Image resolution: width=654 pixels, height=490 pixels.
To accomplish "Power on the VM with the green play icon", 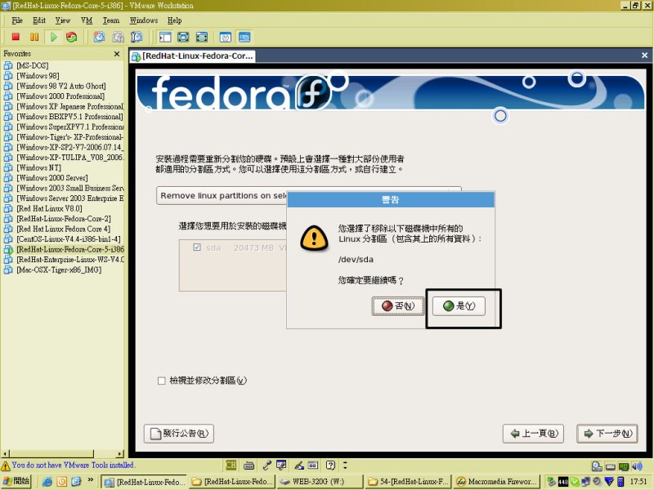I will pyautogui.click(x=53, y=37).
